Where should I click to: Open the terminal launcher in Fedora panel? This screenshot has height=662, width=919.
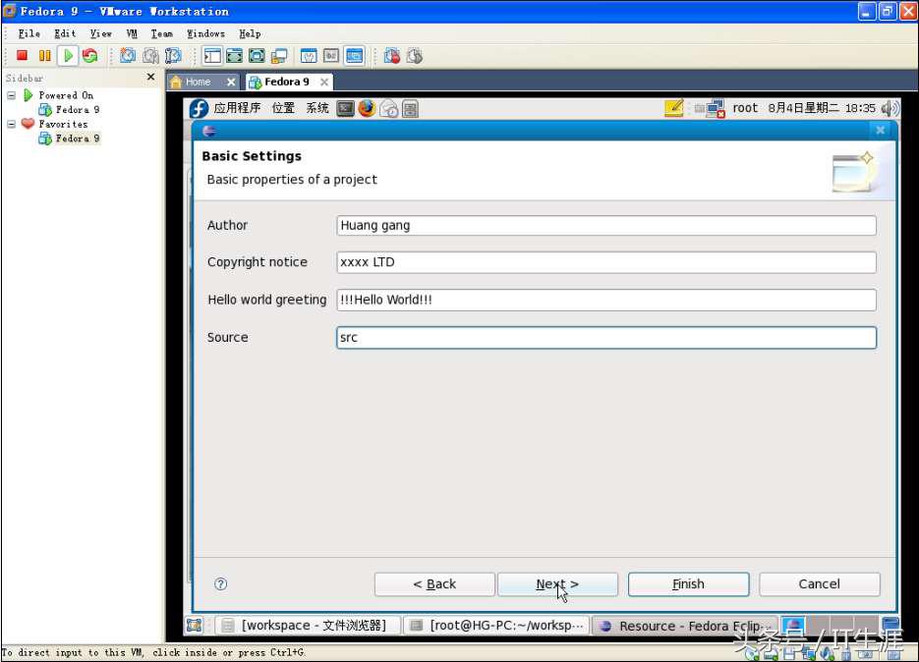coord(345,108)
